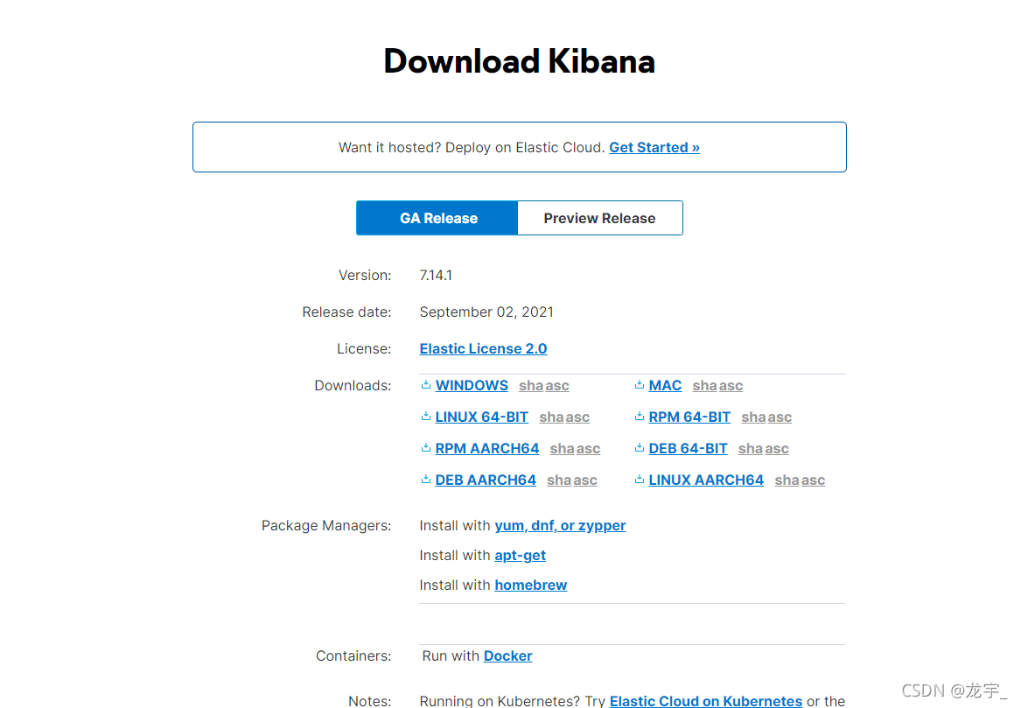Click the Download Kibana heading
Image resolution: width=1021 pixels, height=708 pixels.
[x=519, y=61]
